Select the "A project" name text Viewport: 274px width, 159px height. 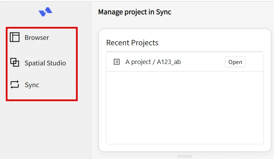138,62
